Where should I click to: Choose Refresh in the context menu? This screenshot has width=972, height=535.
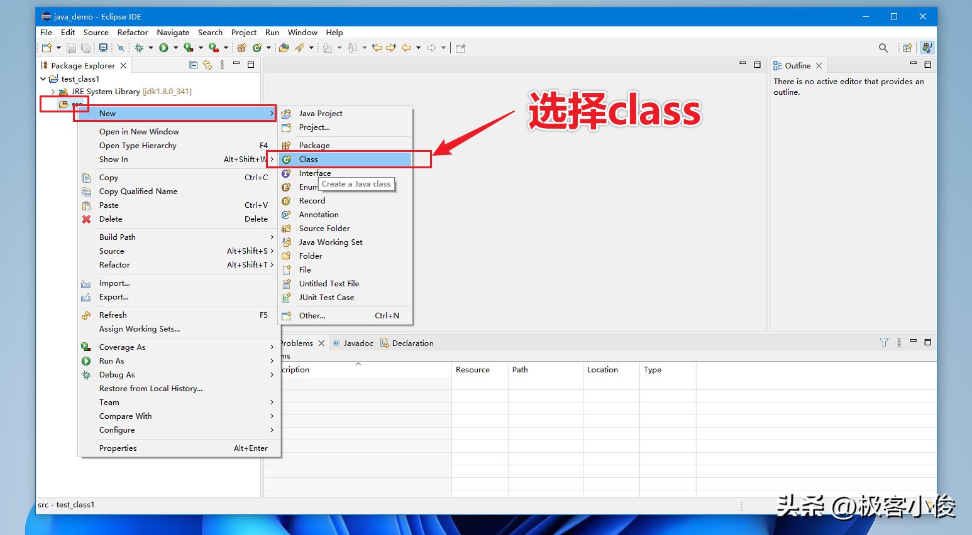(113, 315)
